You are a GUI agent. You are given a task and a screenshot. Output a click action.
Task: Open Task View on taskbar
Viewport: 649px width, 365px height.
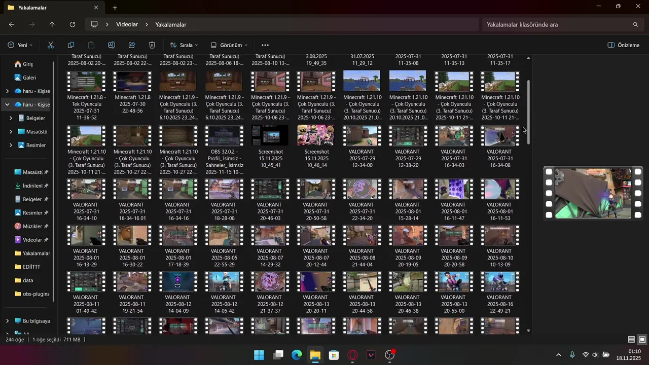pos(278,355)
